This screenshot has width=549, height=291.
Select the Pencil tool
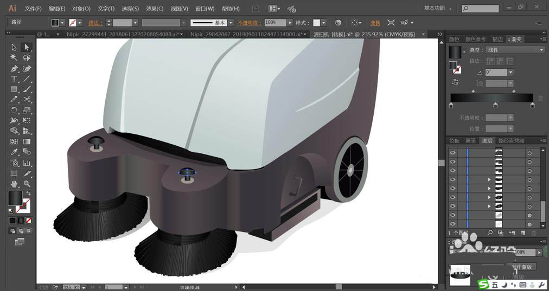(14, 99)
